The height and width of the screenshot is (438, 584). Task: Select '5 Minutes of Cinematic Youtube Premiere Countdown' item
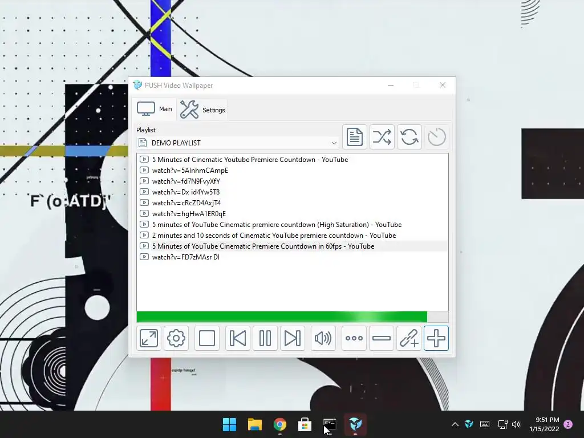[293, 160]
